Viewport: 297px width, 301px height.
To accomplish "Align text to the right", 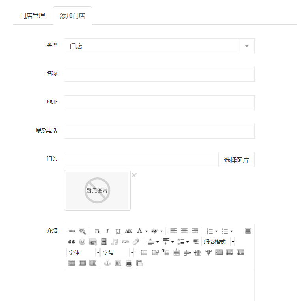I will (195, 231).
